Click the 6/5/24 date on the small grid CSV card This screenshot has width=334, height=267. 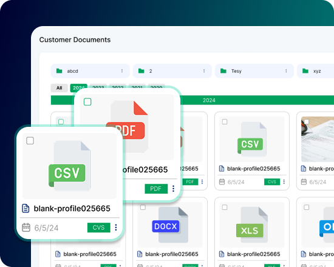[236, 182]
